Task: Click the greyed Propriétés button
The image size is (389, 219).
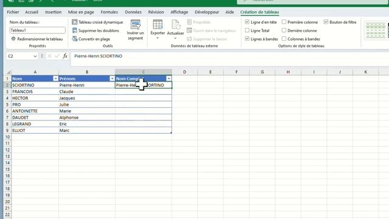Action: pyautogui.click(x=199, y=22)
